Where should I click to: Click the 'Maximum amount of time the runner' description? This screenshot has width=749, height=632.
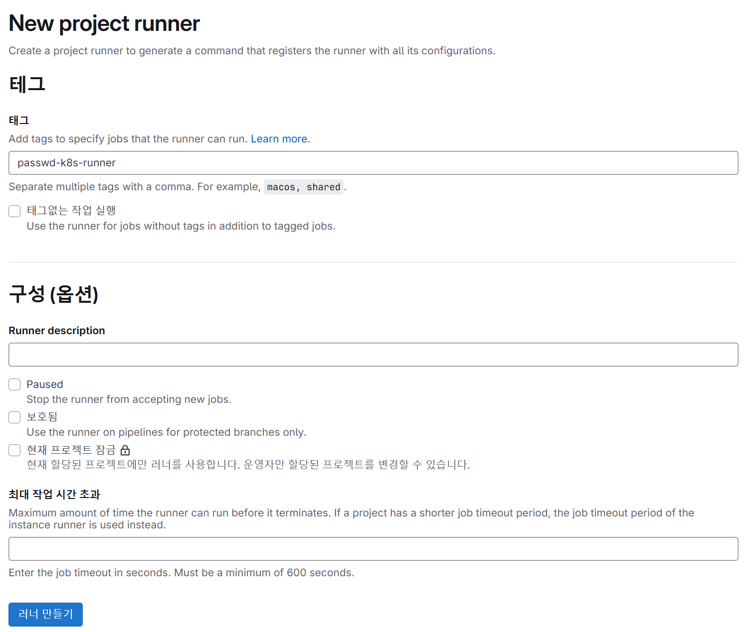coord(352,519)
